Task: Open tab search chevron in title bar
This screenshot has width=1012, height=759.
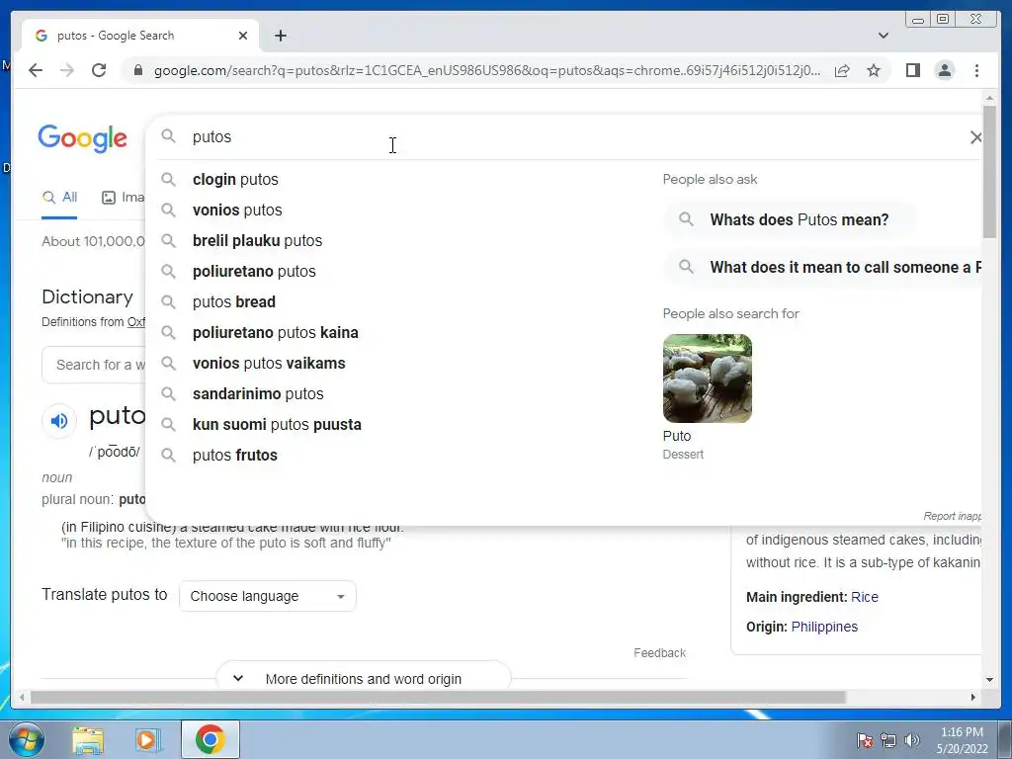Action: (x=883, y=36)
